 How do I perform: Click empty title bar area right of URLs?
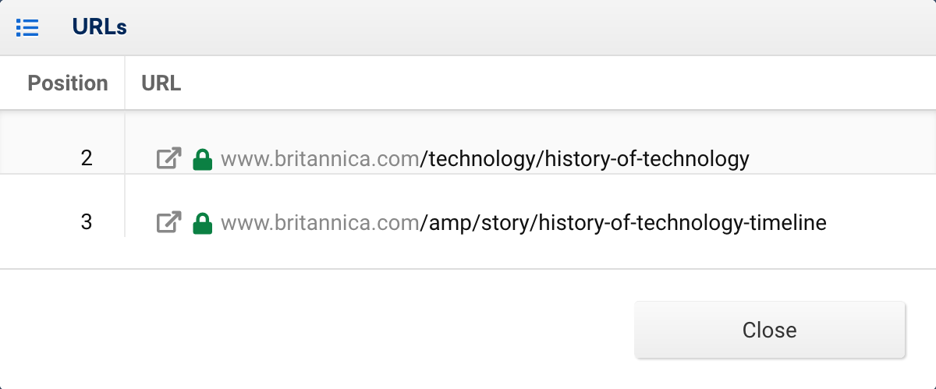(530, 28)
